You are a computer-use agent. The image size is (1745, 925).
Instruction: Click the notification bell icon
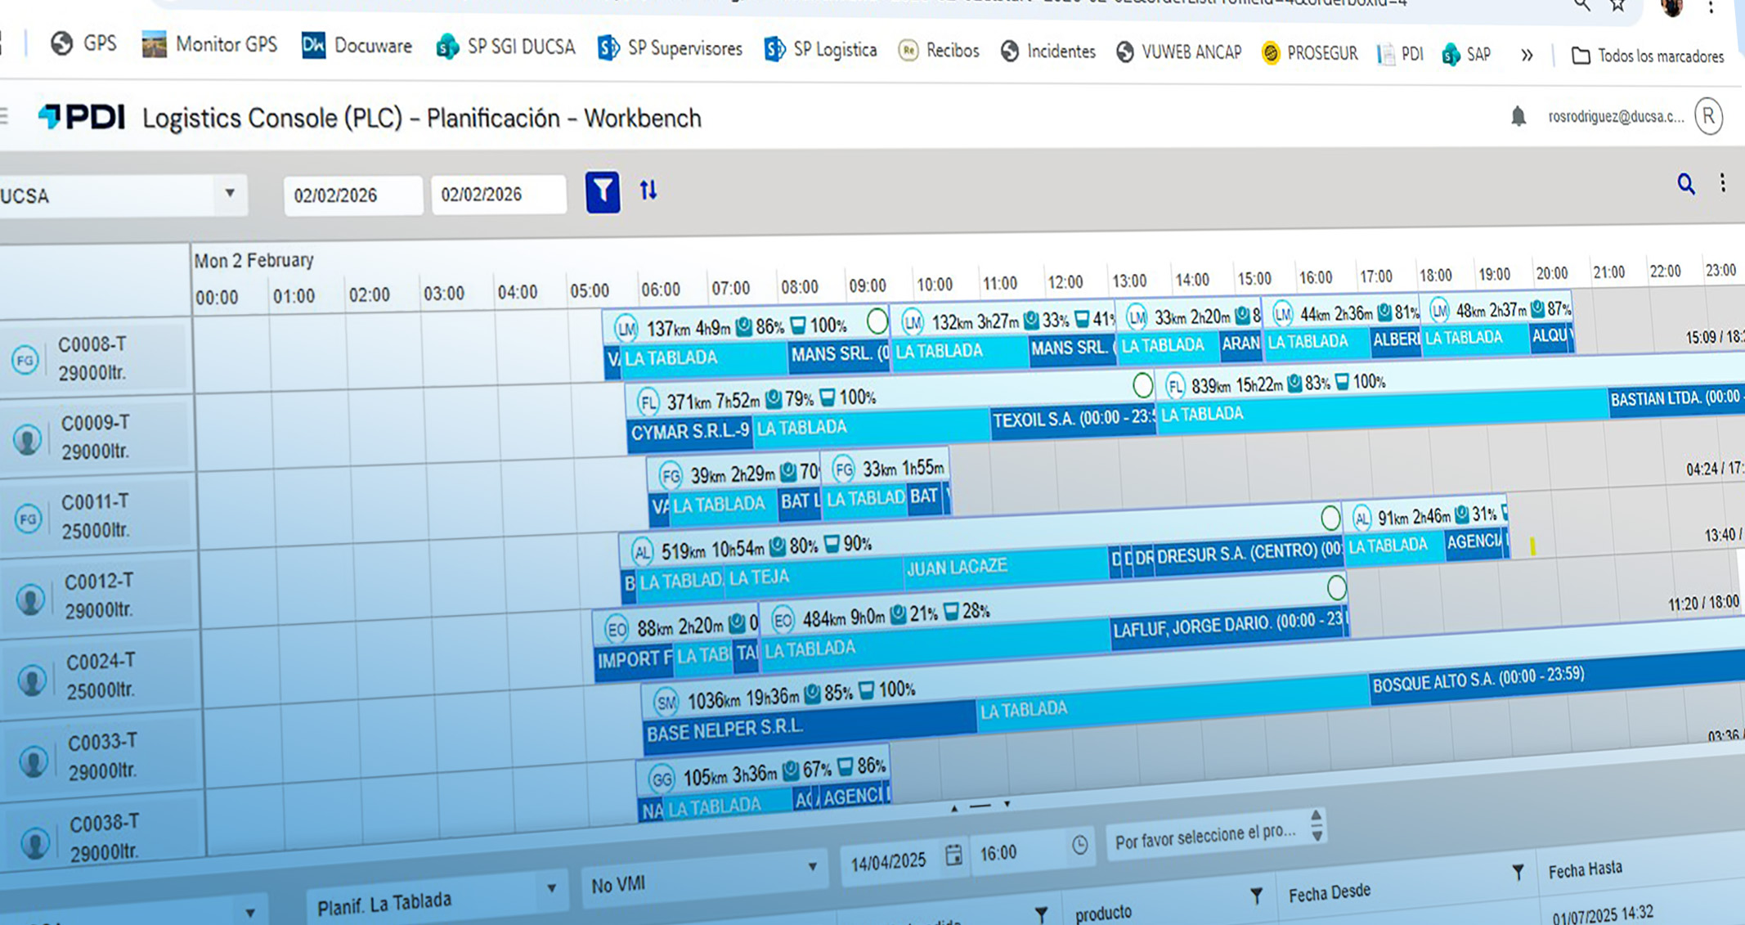pos(1518,116)
